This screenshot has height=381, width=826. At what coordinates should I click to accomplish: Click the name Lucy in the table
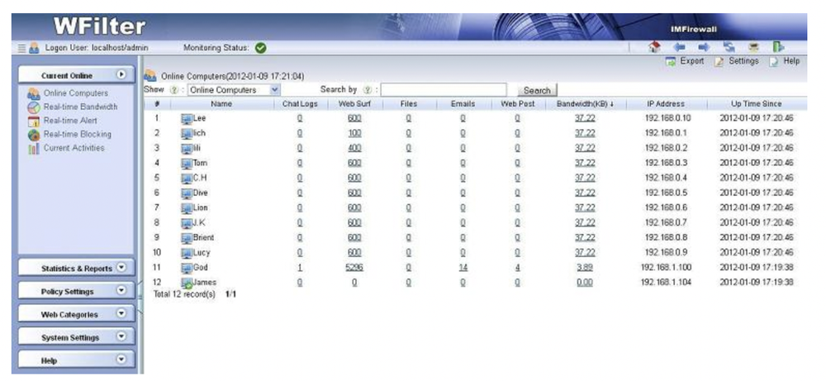(202, 253)
